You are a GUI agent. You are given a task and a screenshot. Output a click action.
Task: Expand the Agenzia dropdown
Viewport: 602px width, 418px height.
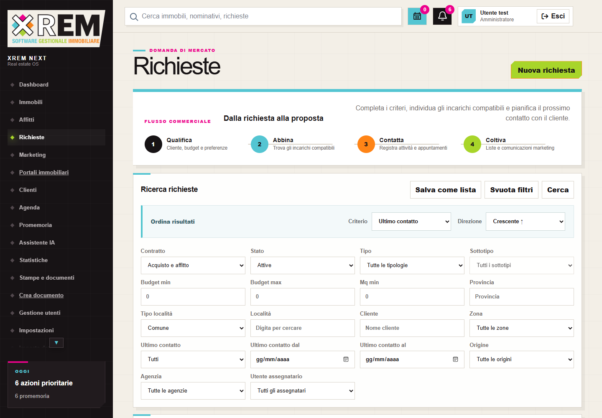[x=193, y=391]
